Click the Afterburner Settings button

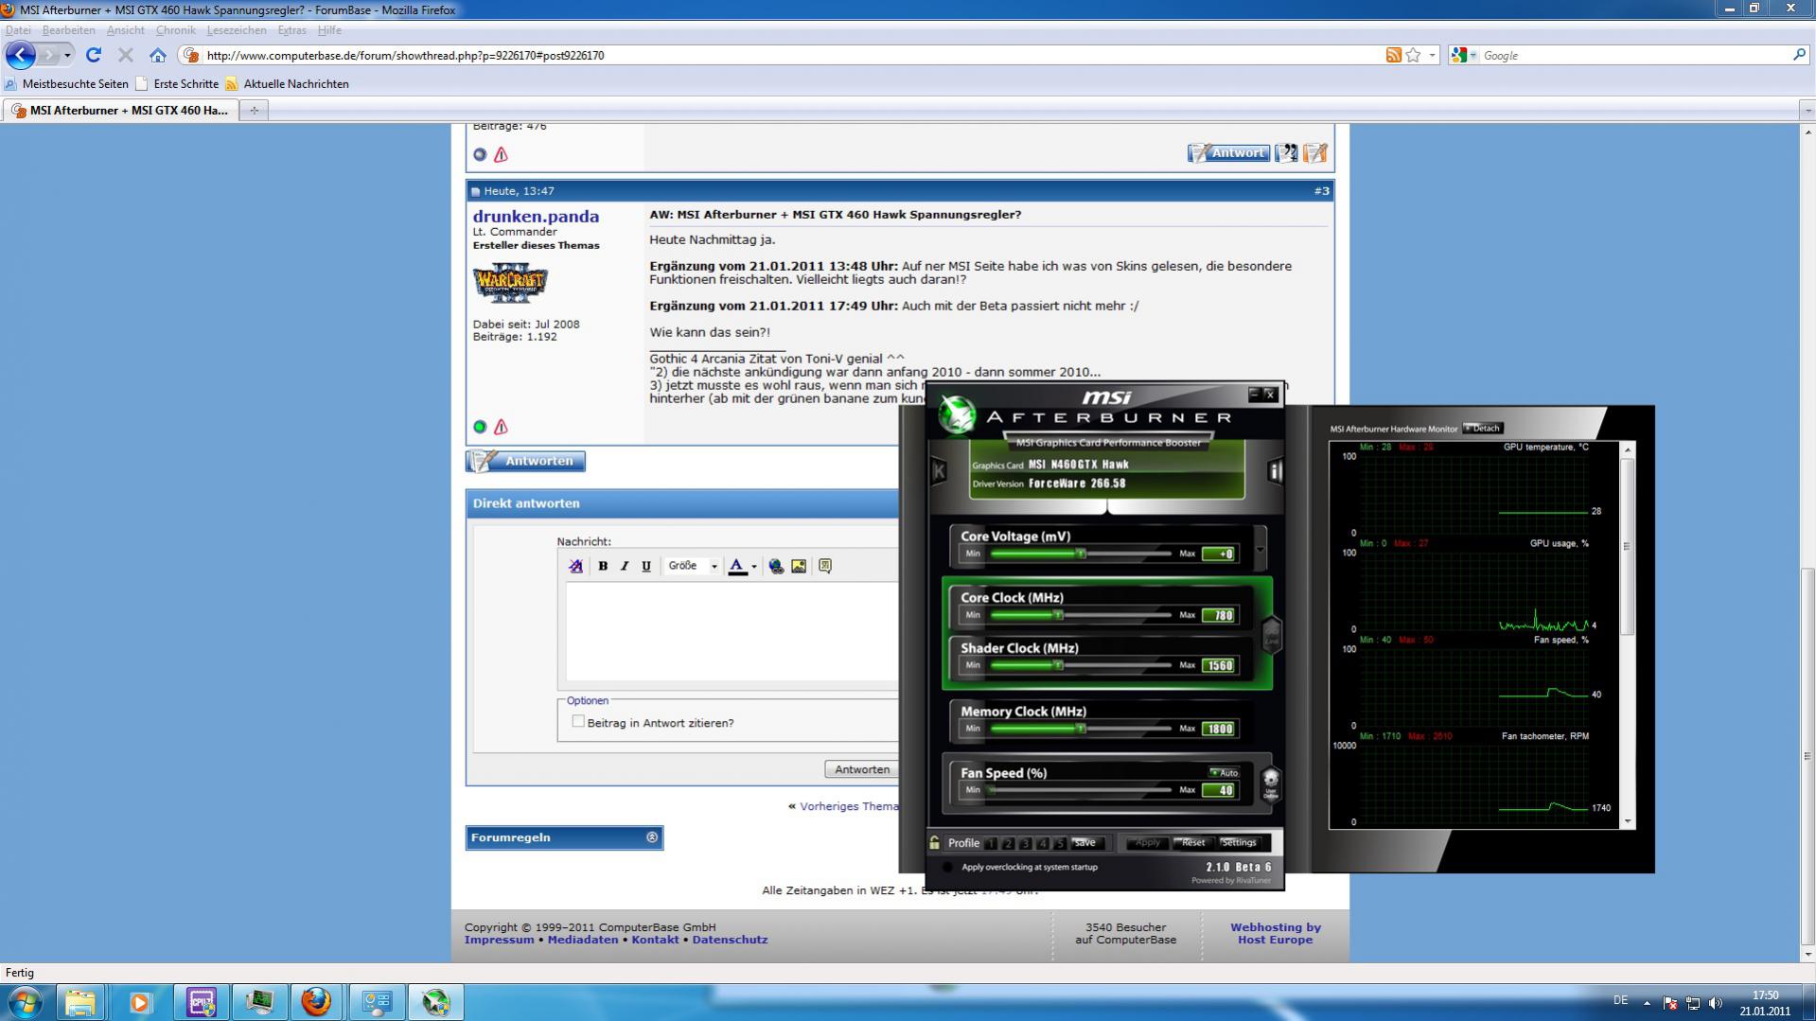coord(1239,842)
